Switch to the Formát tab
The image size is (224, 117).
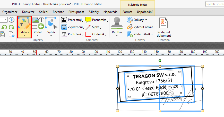click(x=127, y=12)
